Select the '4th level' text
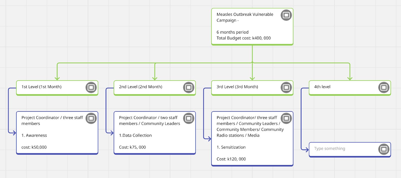The height and width of the screenshot is (178, 401). (x=322, y=87)
